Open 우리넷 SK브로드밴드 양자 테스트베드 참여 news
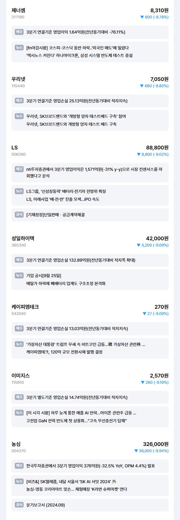 [x=76, y=116]
